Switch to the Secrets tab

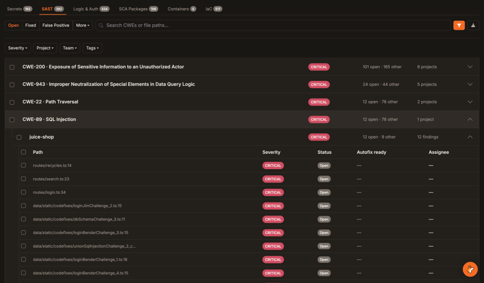coord(20,9)
